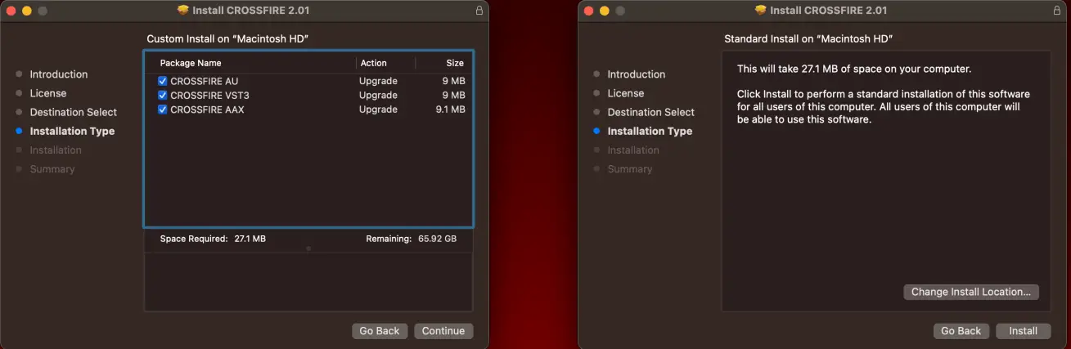Select Introduction step in Custom Install window
The image size is (1071, 349).
coord(59,74)
